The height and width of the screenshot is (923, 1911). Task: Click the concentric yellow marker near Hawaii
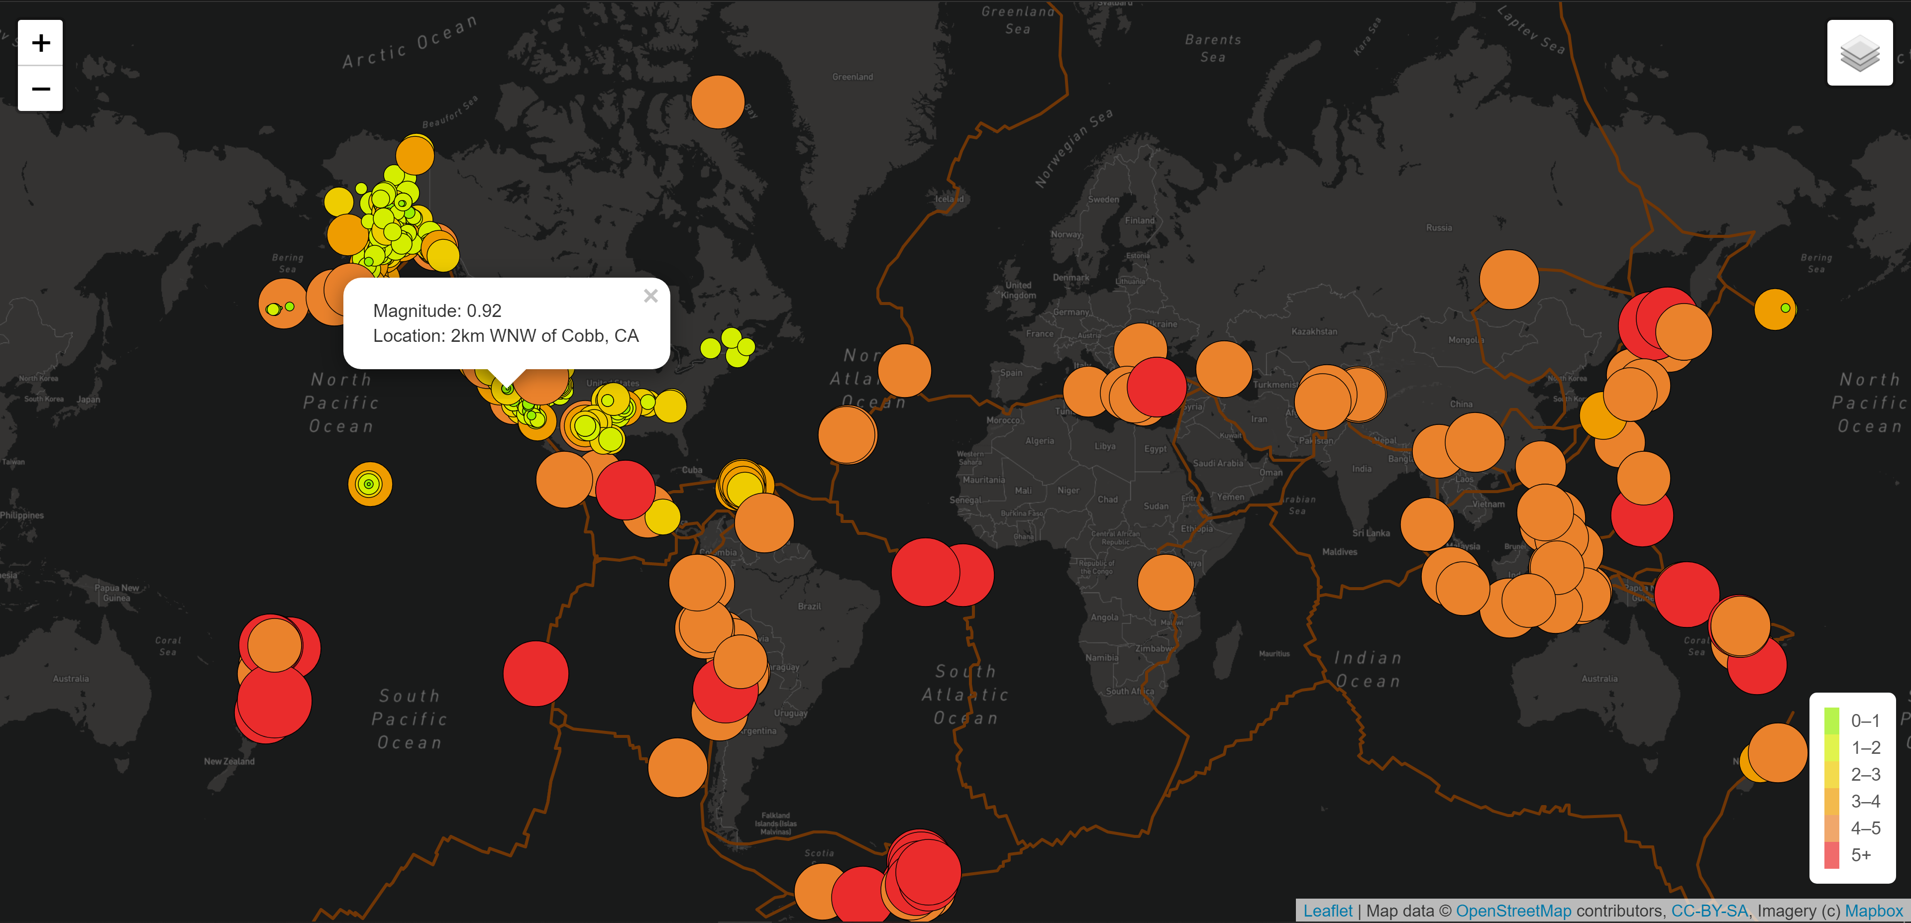tap(369, 485)
